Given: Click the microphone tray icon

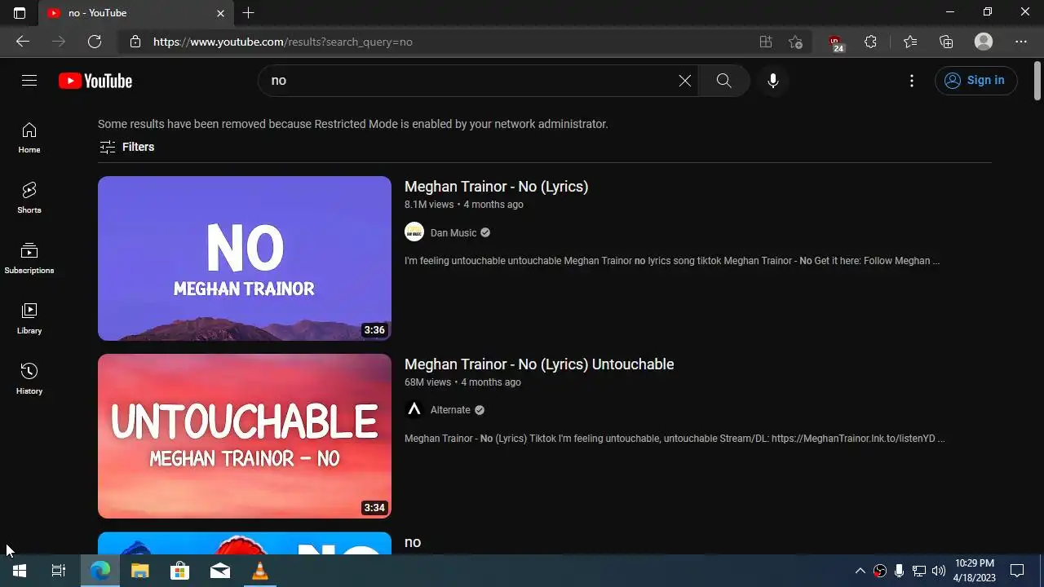Looking at the screenshot, I should click(899, 571).
